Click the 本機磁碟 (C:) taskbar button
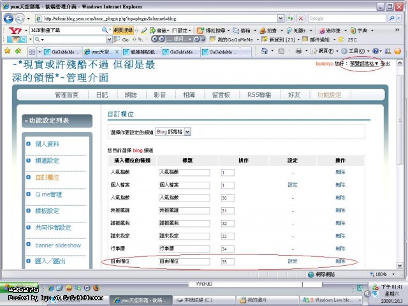Screen dimensions: 408x306 204,300
